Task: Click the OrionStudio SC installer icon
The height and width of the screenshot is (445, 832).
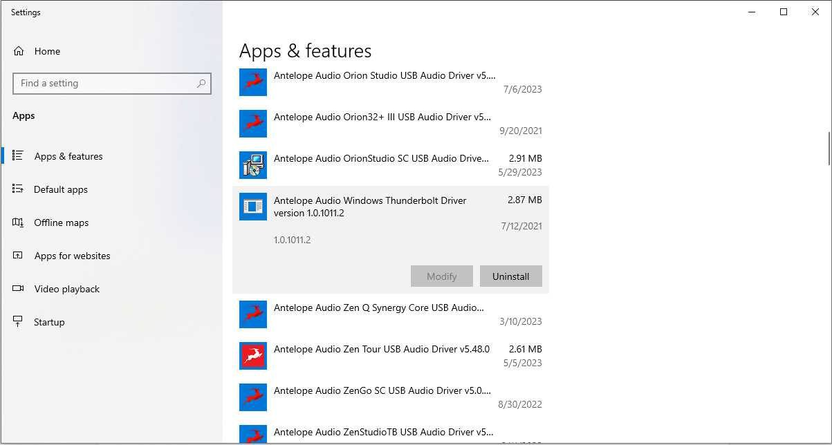Action: 253,165
